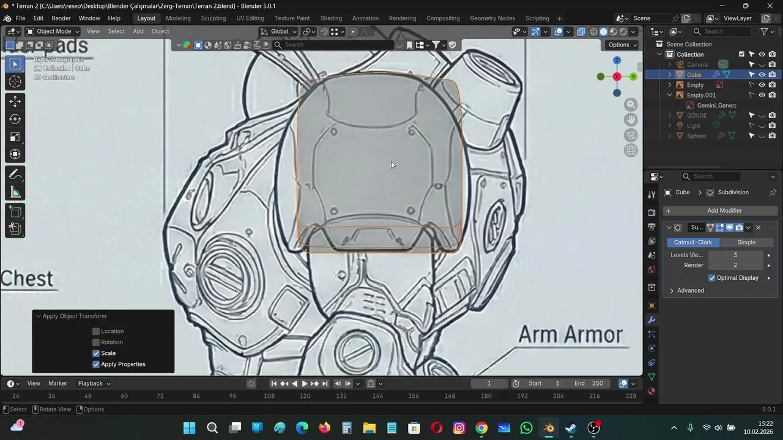Switch to Wireframe viewport shading
The image size is (783, 440).
pos(593,32)
